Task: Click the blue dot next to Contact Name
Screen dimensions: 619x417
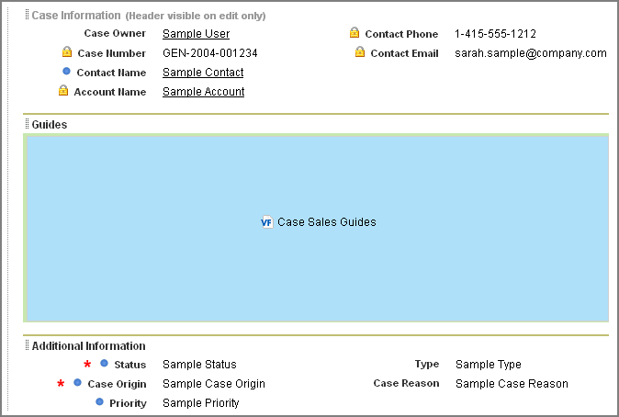Action: click(x=66, y=71)
